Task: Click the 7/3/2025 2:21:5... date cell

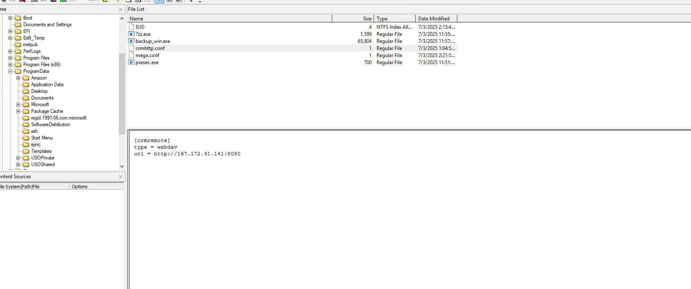Action: tap(436, 55)
